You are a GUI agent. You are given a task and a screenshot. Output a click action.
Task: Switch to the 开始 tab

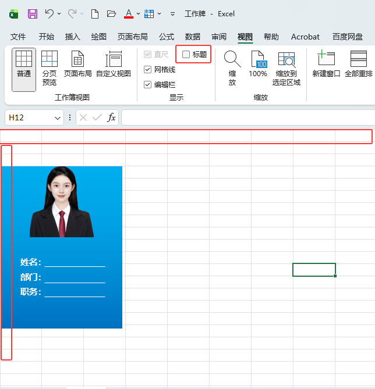point(46,37)
